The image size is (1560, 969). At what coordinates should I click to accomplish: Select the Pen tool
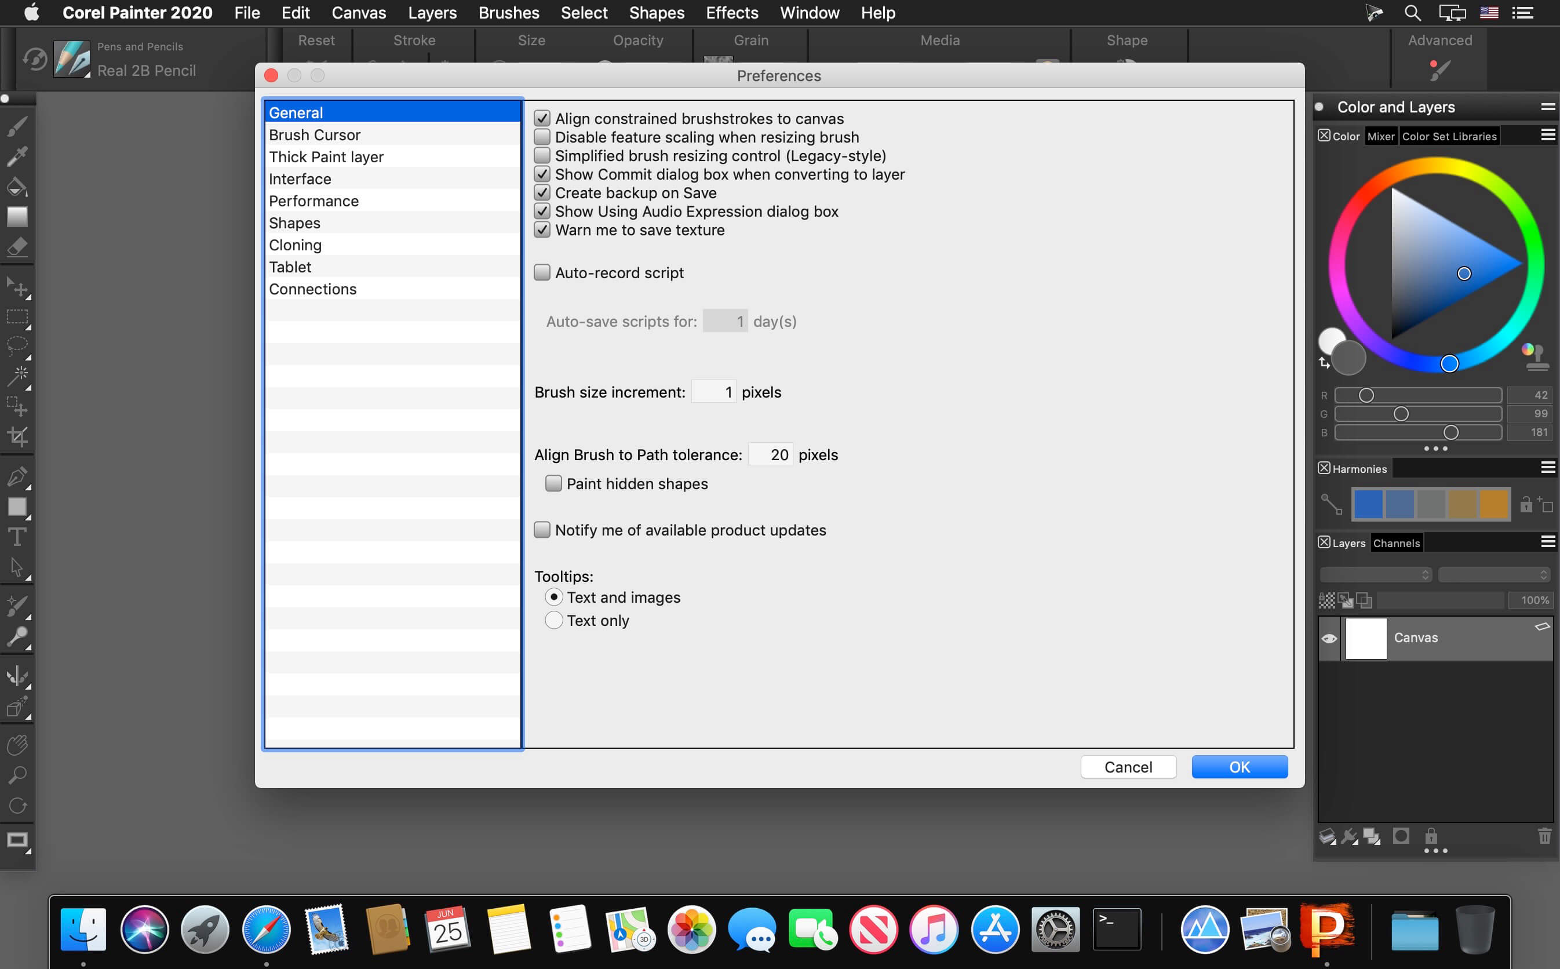click(17, 477)
